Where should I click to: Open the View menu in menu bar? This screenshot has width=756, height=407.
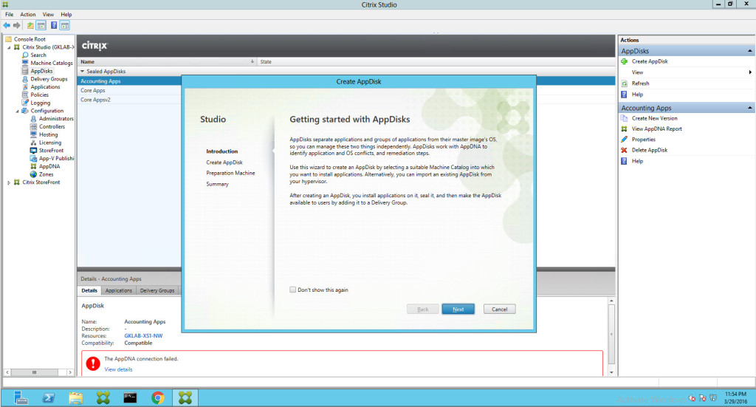[48, 15]
